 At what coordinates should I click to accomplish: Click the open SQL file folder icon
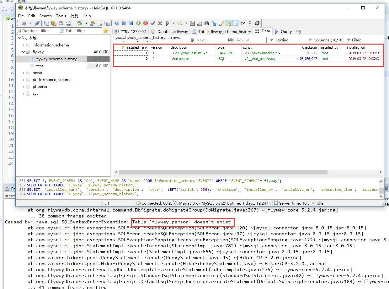[180, 23]
